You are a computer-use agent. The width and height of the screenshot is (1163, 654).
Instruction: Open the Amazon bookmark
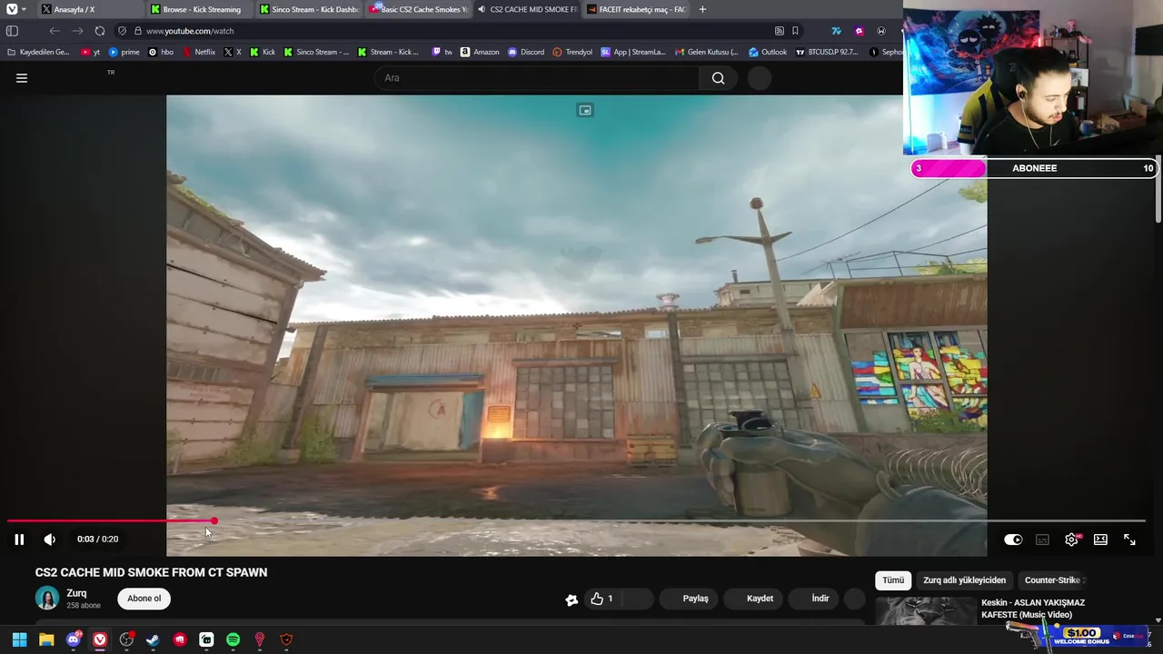[480, 52]
